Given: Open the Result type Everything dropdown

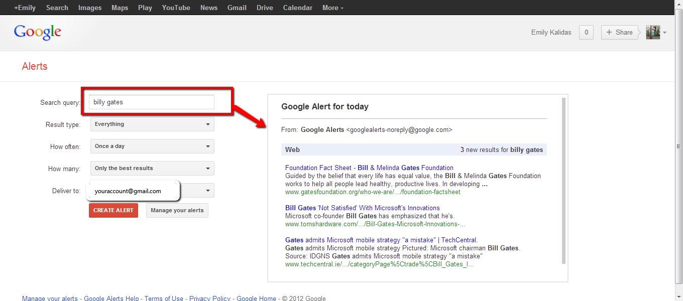Looking at the screenshot, I should 152,124.
